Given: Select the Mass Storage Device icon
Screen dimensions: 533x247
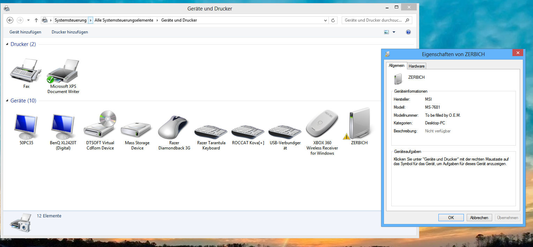Looking at the screenshot, I should click(137, 130).
